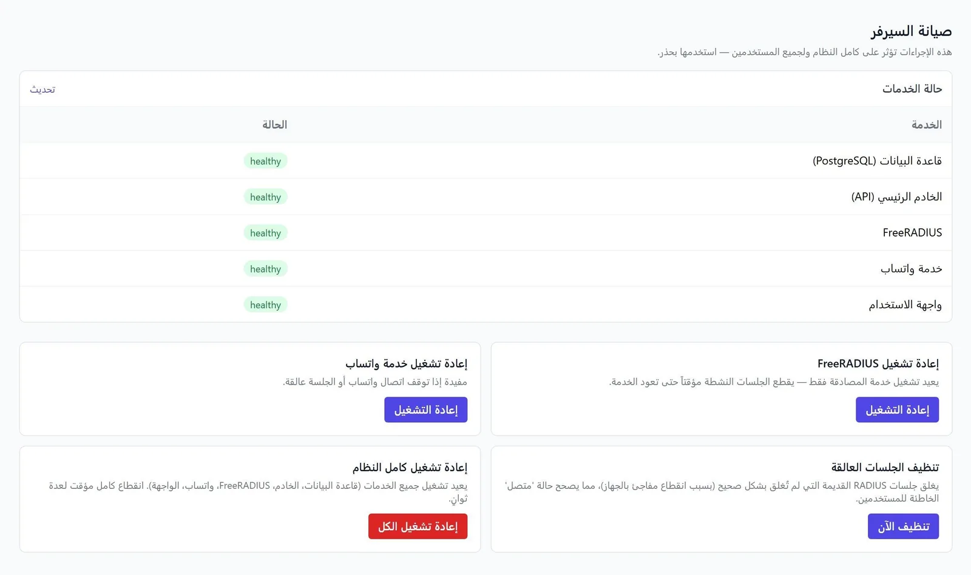Click the إعادة تشغيل كامل النظام card title
971x575 pixels.
(x=410, y=467)
